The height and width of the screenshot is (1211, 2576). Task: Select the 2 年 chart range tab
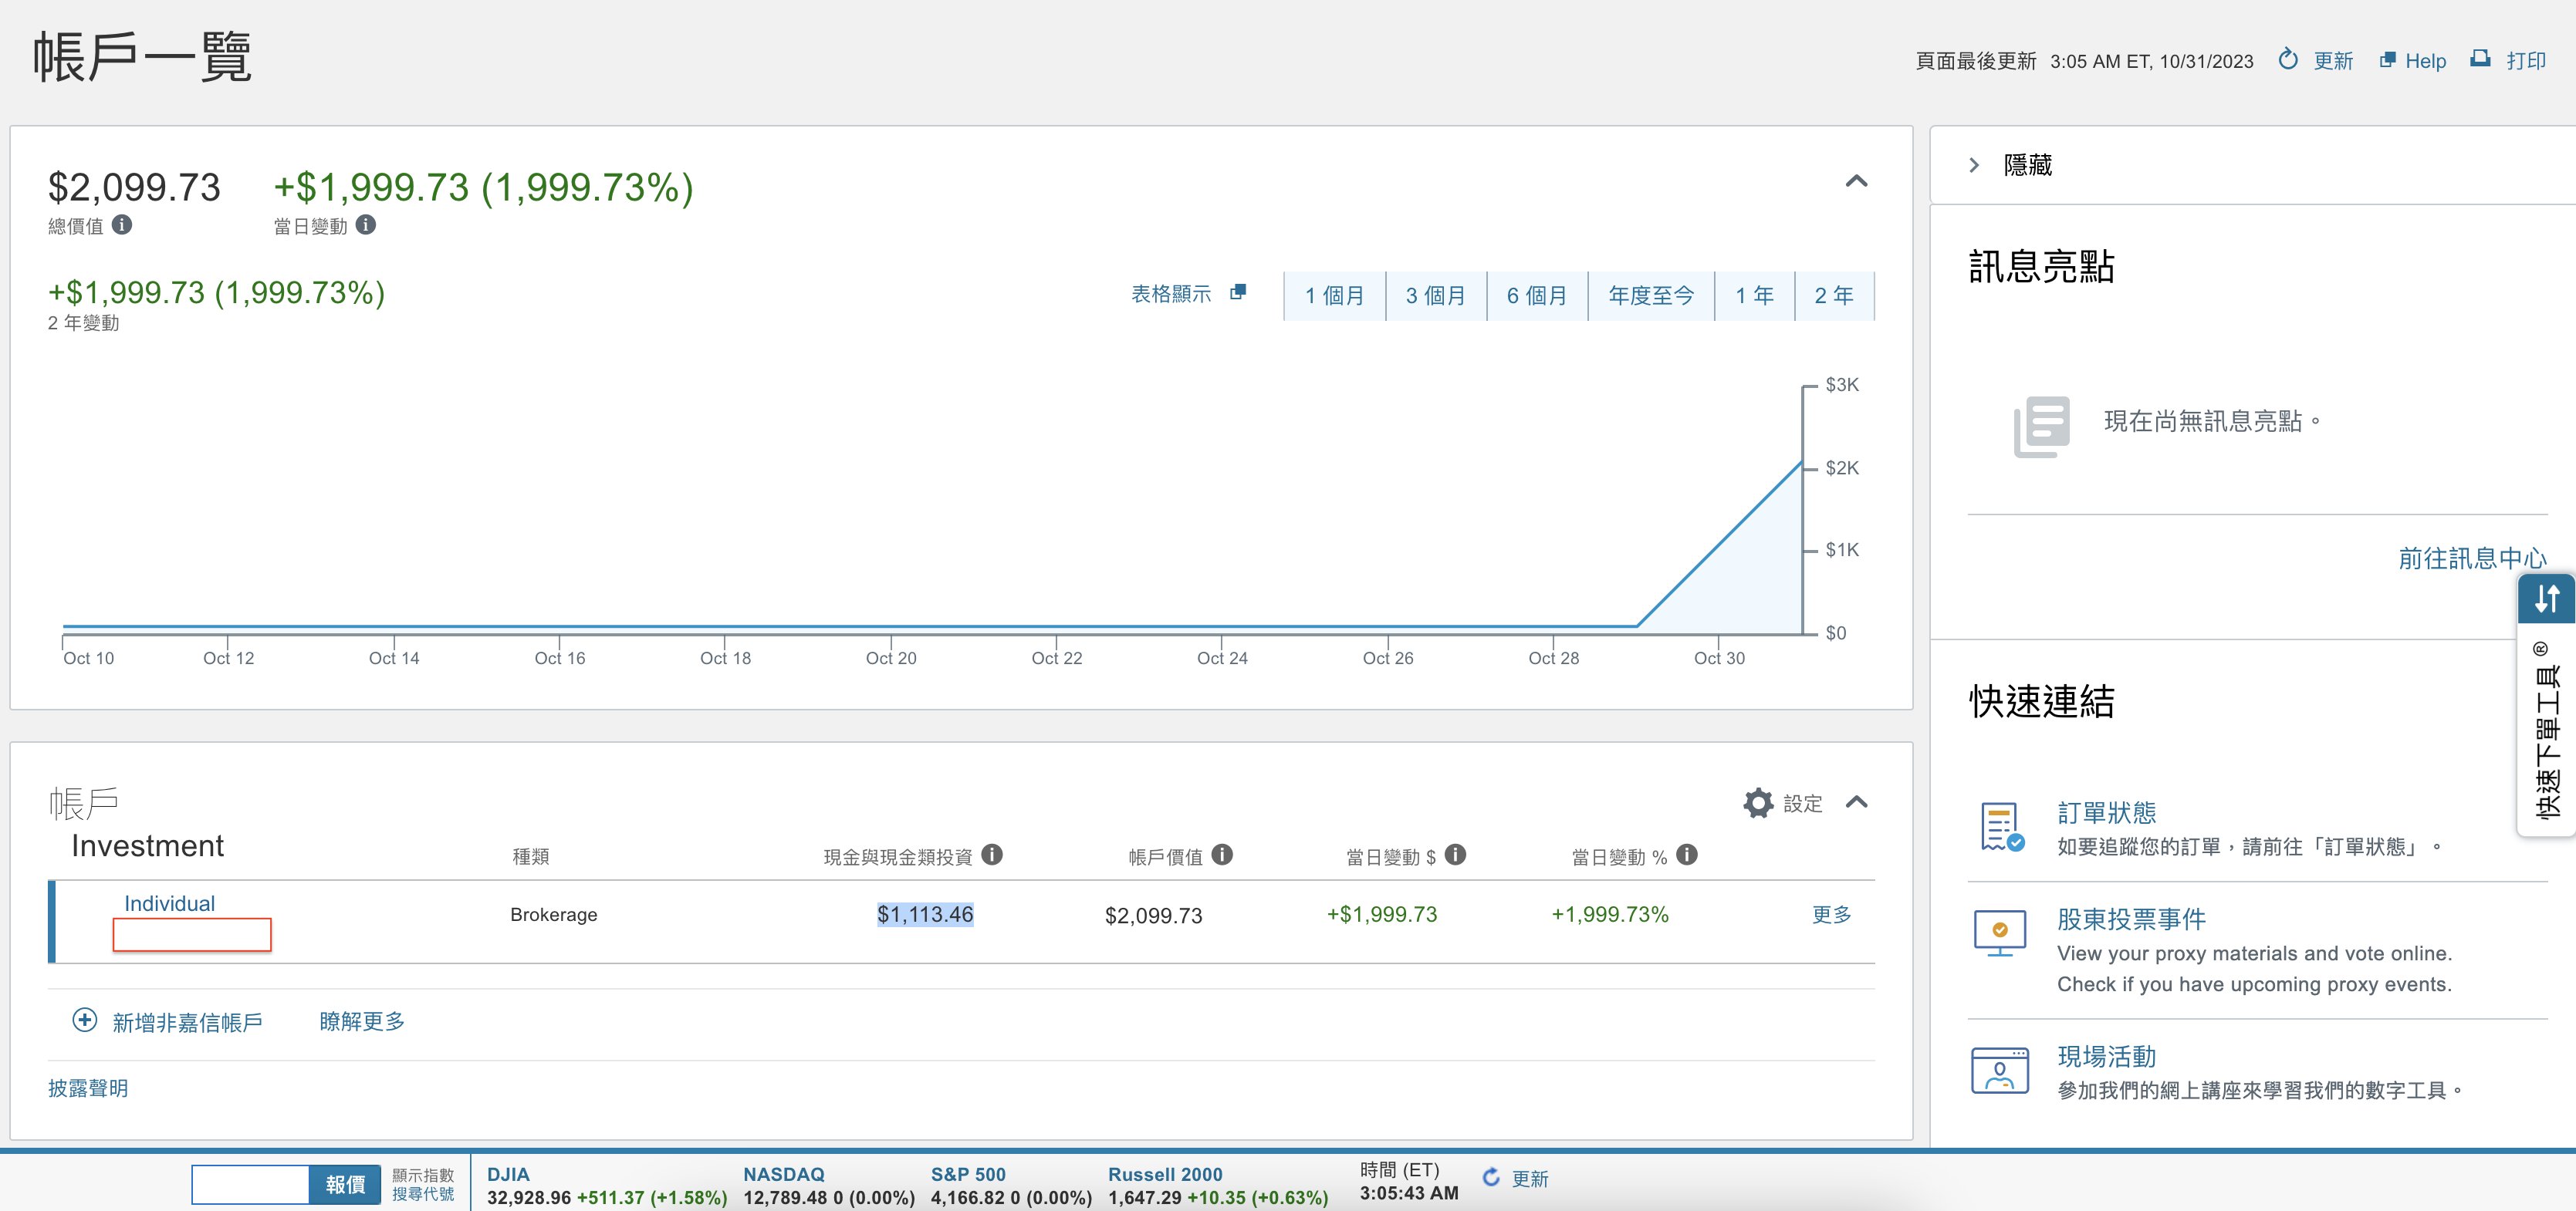click(1833, 295)
